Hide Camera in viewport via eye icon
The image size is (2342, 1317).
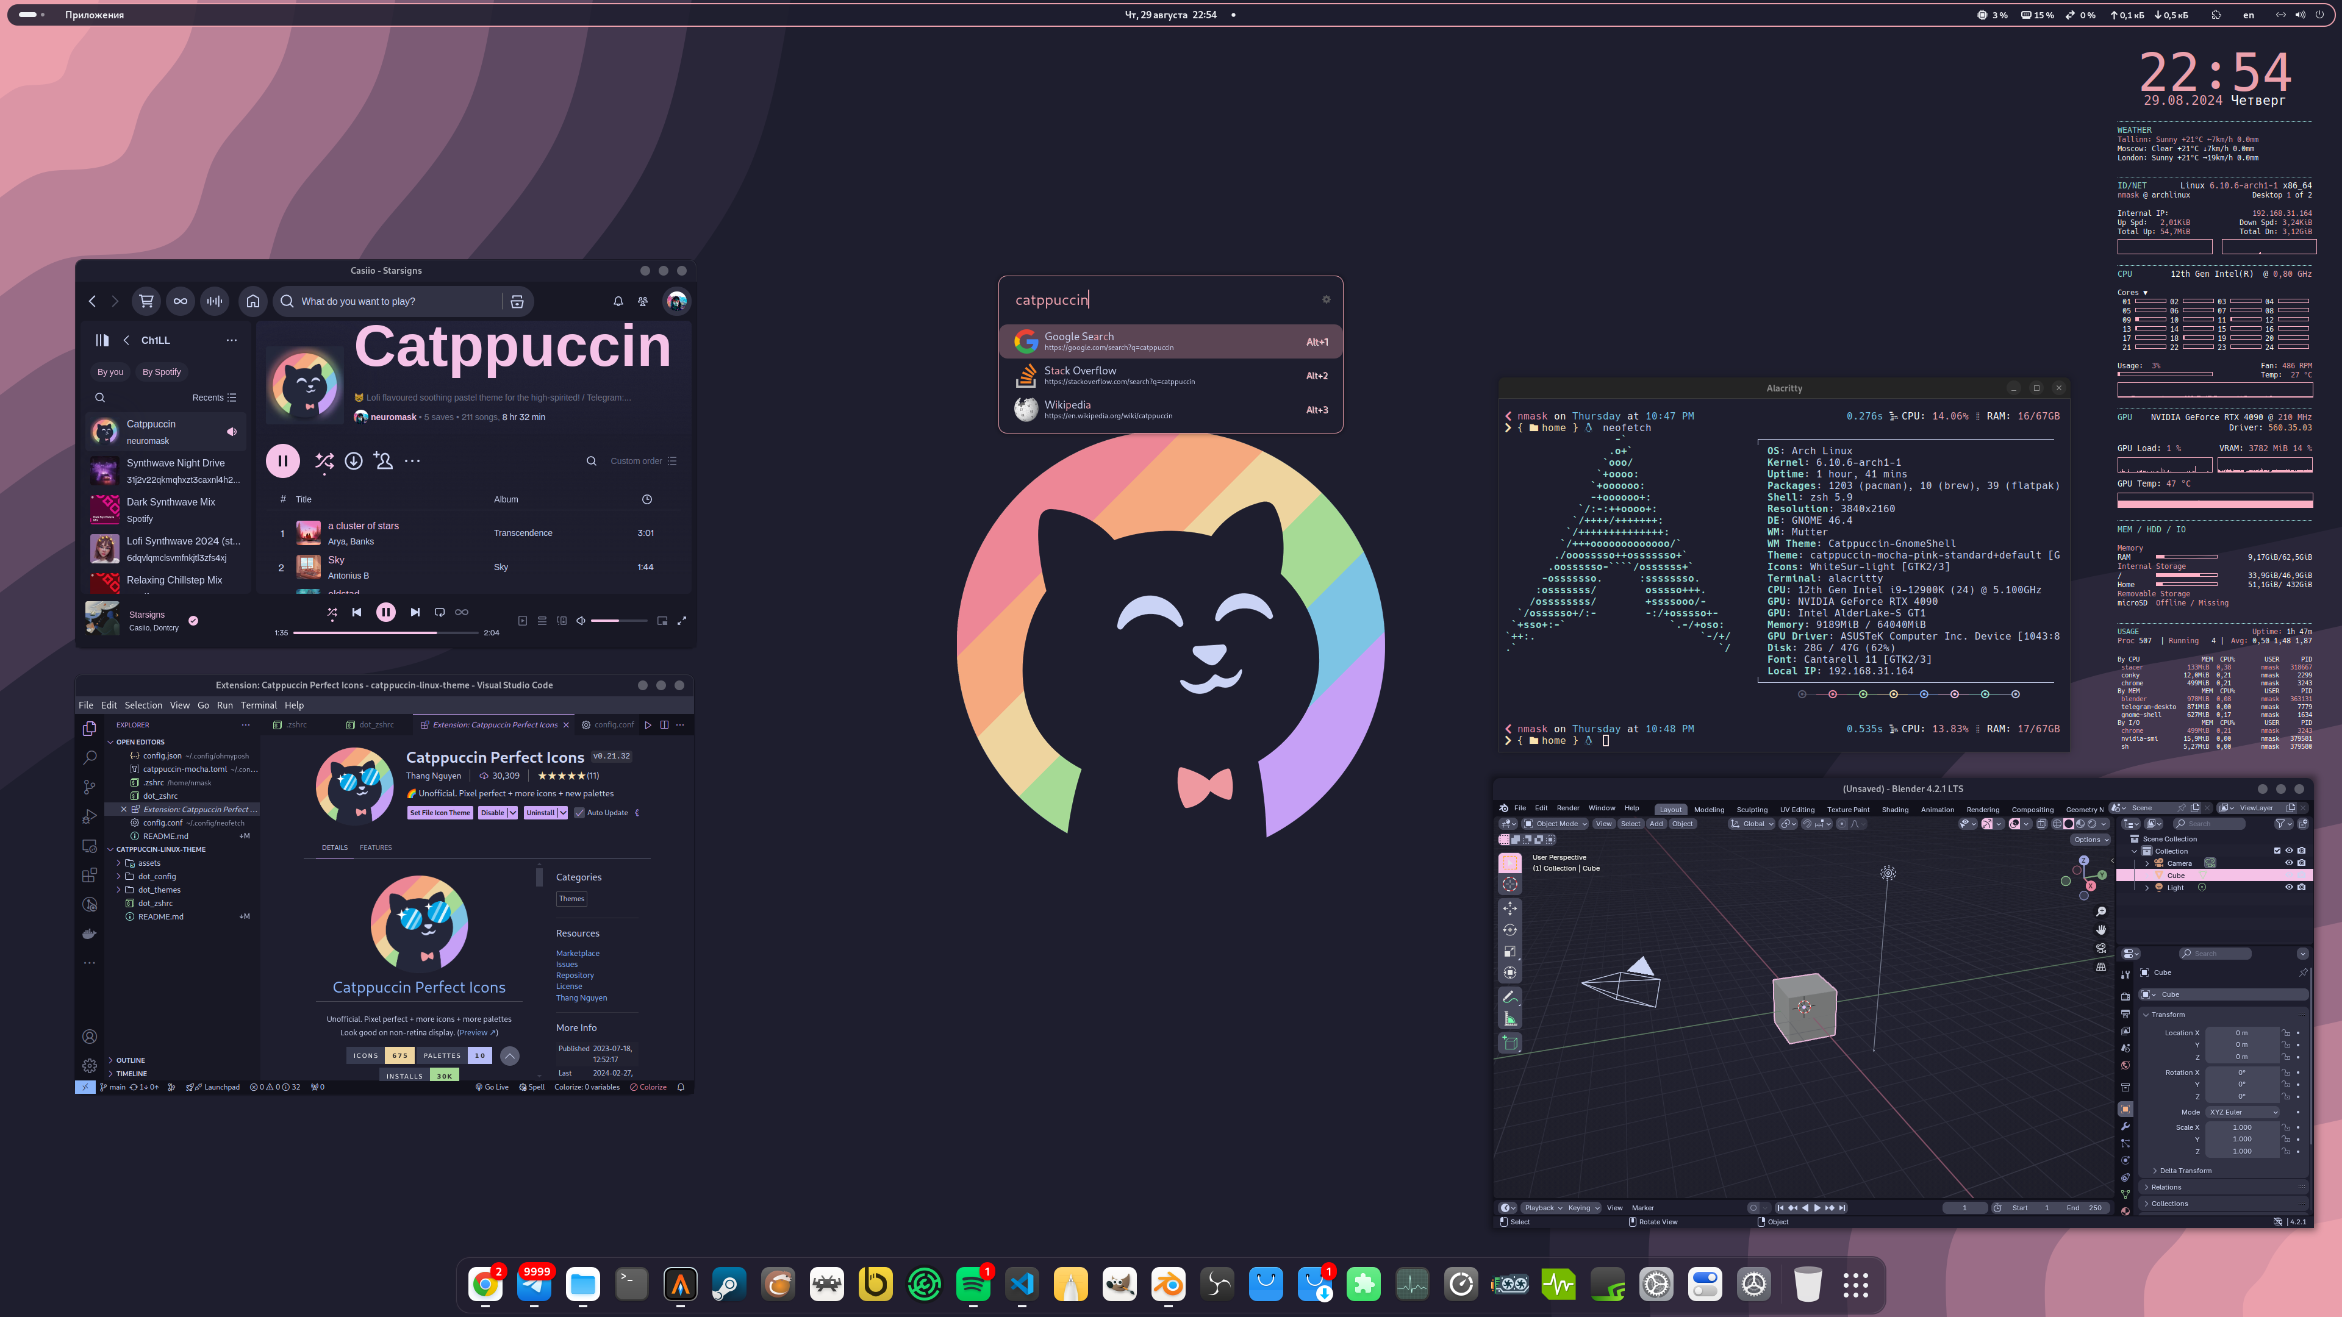click(2290, 863)
